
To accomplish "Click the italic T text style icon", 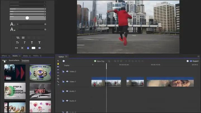I will tap(25, 43).
